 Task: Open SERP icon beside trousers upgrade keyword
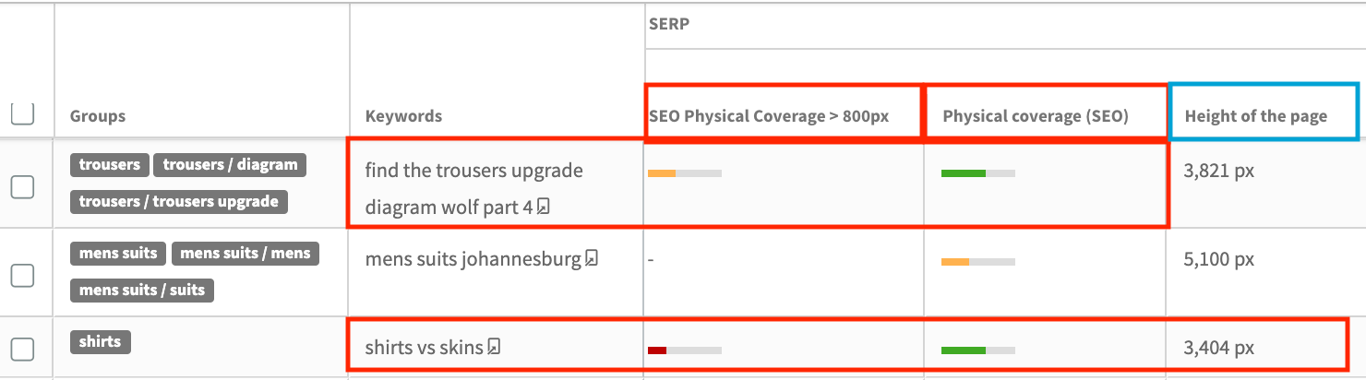pyautogui.click(x=544, y=208)
